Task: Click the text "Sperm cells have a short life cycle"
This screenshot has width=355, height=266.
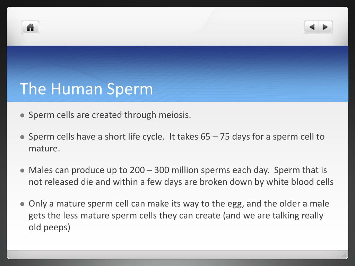Action: 96,136
